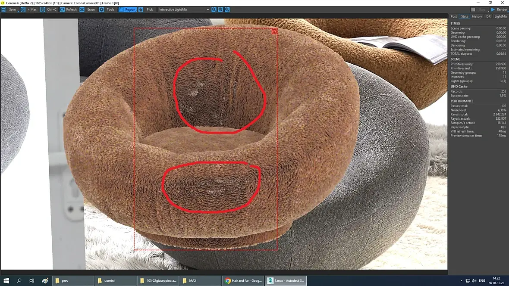Screen dimensions: 509x286
Task: Click the 'Rendering:' time row
Action: 478,41
